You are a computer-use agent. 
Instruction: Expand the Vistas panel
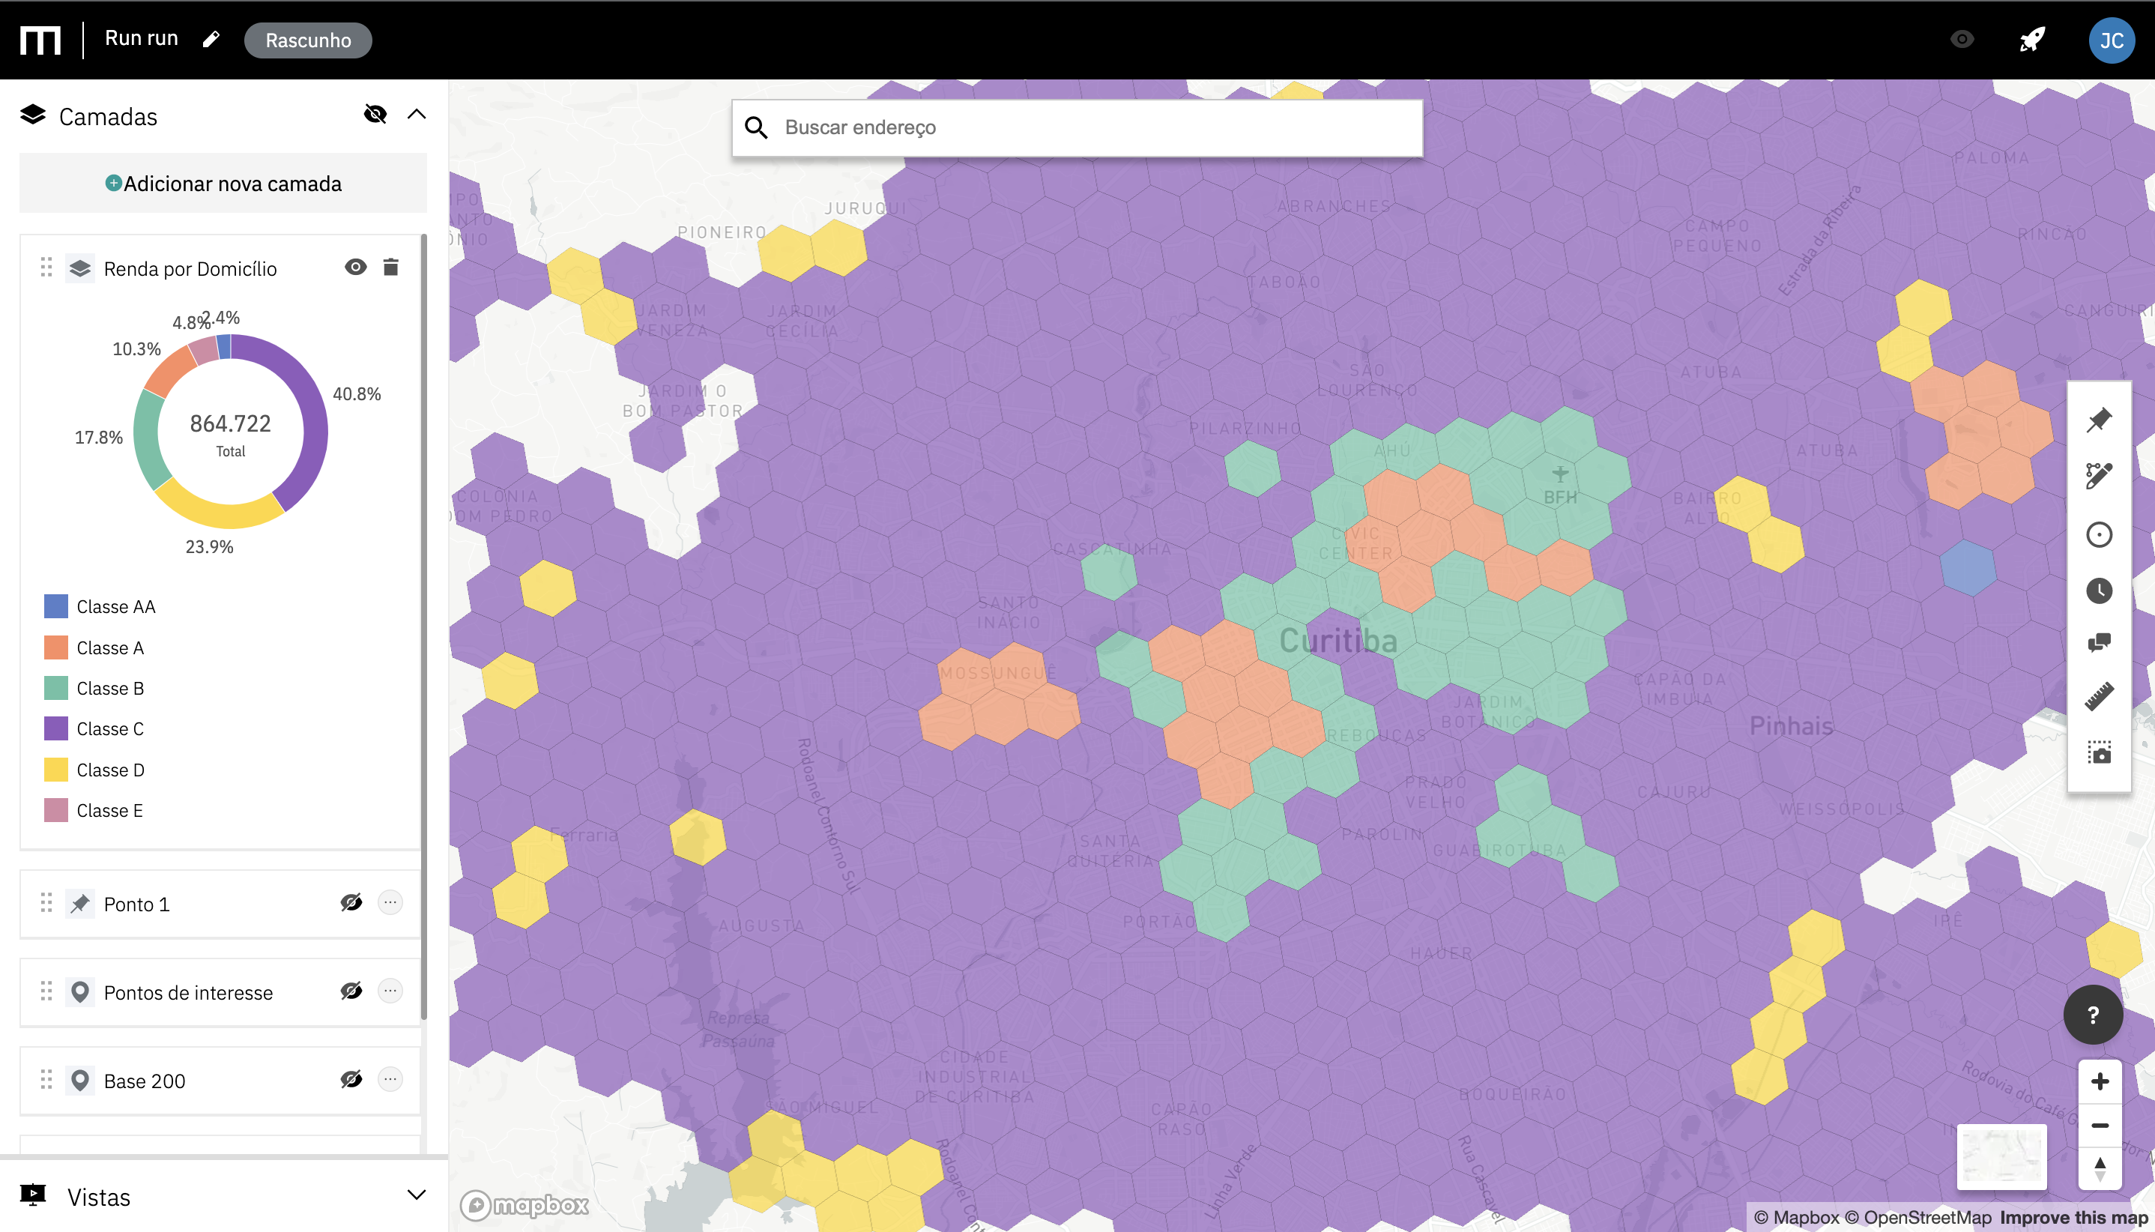pos(417,1195)
